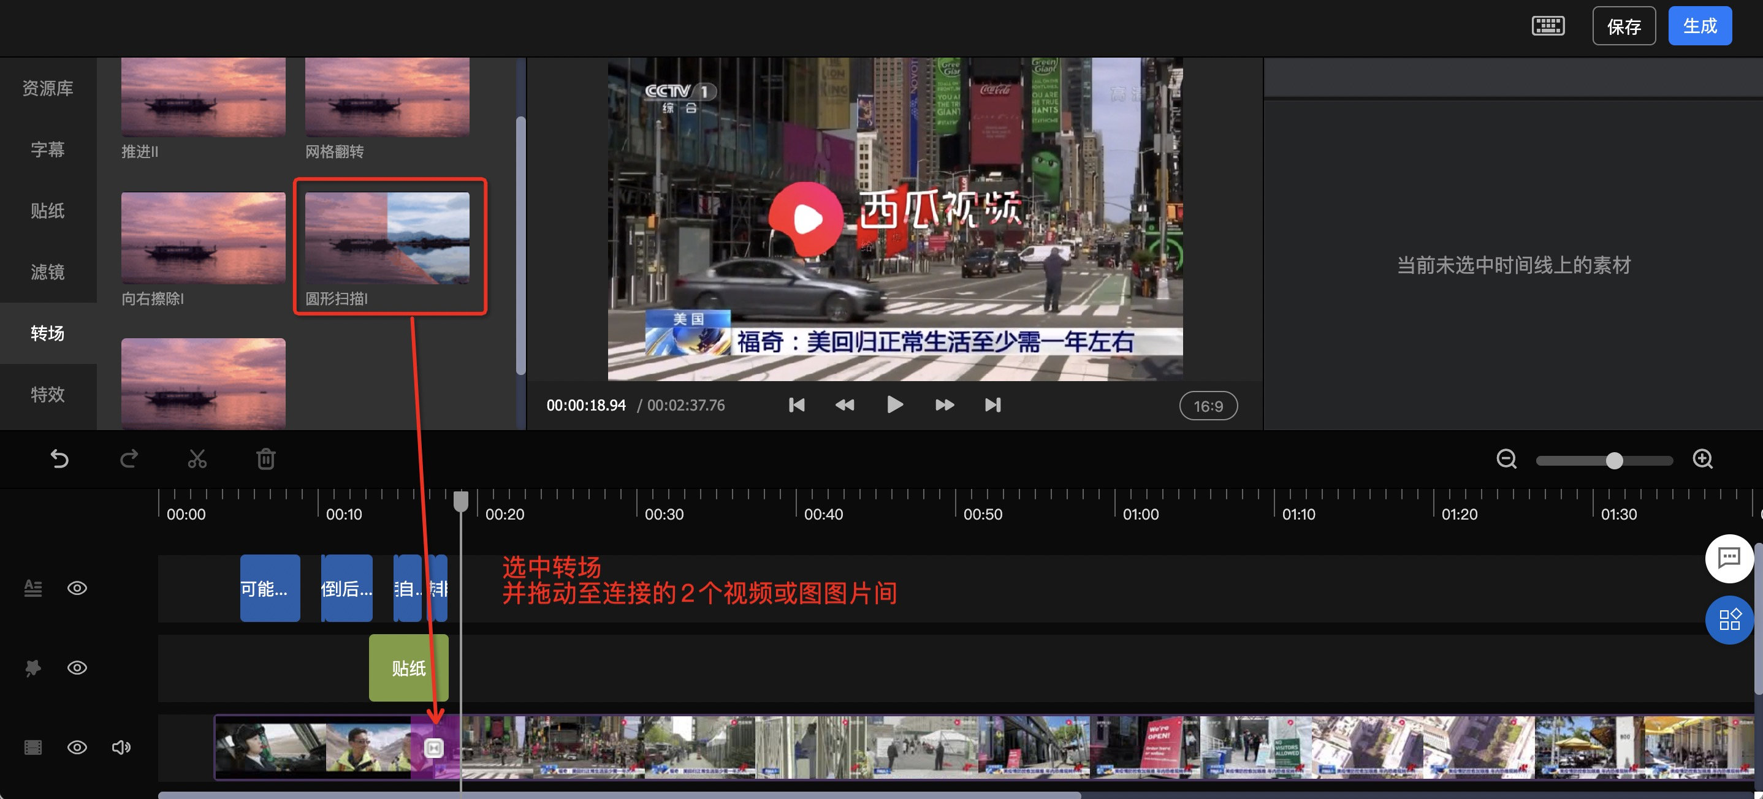Select the 转场 transitions tab
Screen dimensions: 1763x799
[x=48, y=333]
